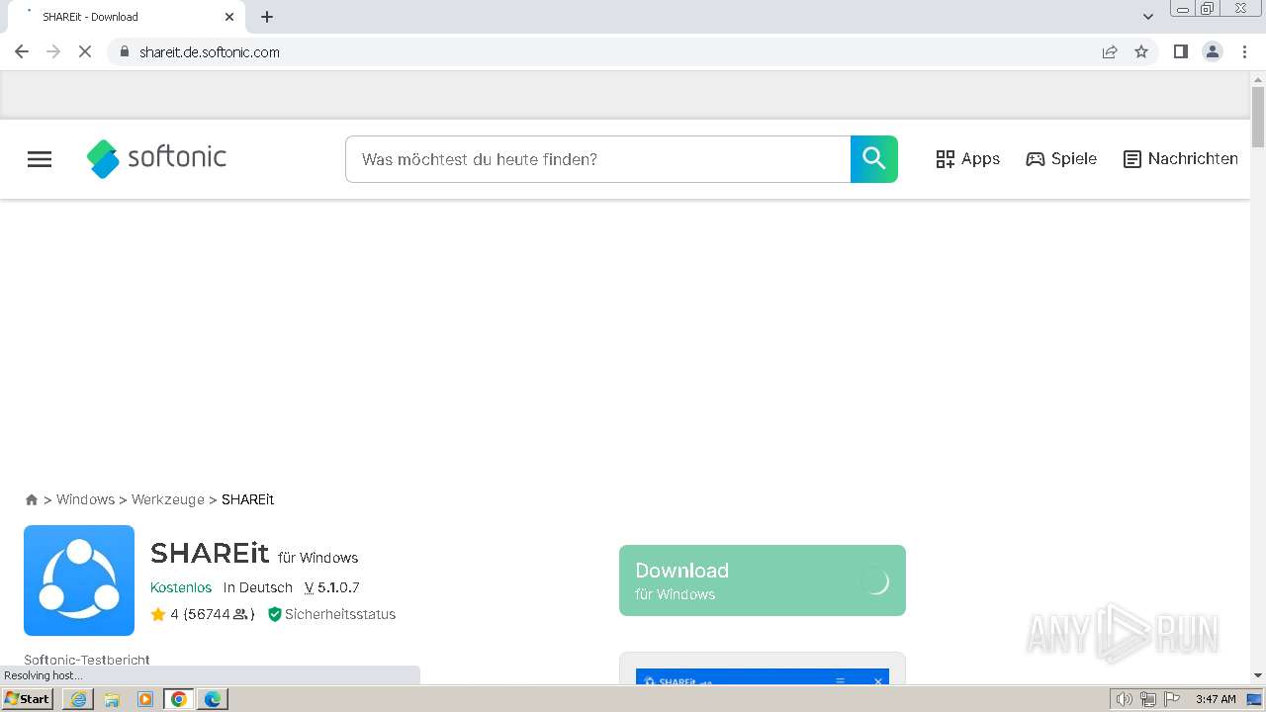This screenshot has width=1266, height=712.
Task: Focus the 'Was möchtest du heute finden?' search field
Action: (597, 159)
